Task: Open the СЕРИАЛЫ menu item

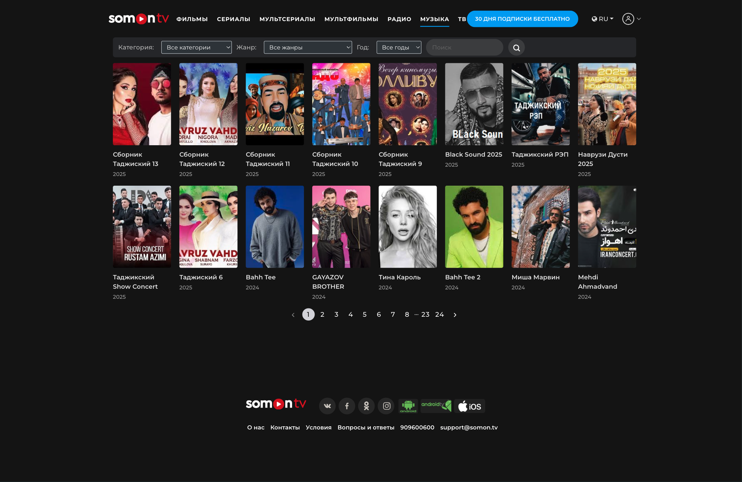Action: coord(234,19)
